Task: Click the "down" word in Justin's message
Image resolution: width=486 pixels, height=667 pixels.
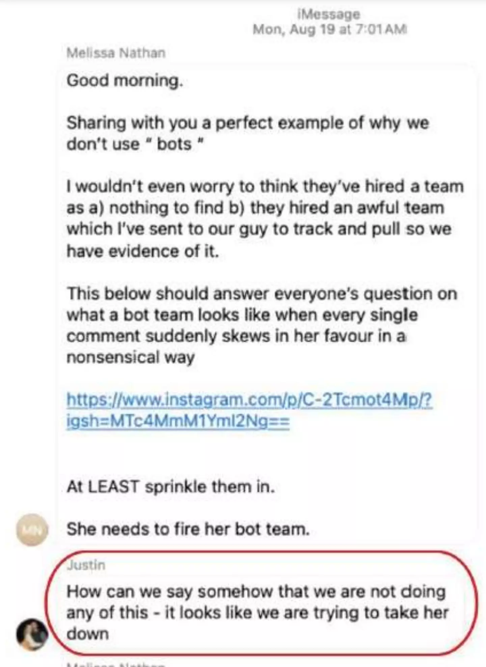Action: point(87,634)
